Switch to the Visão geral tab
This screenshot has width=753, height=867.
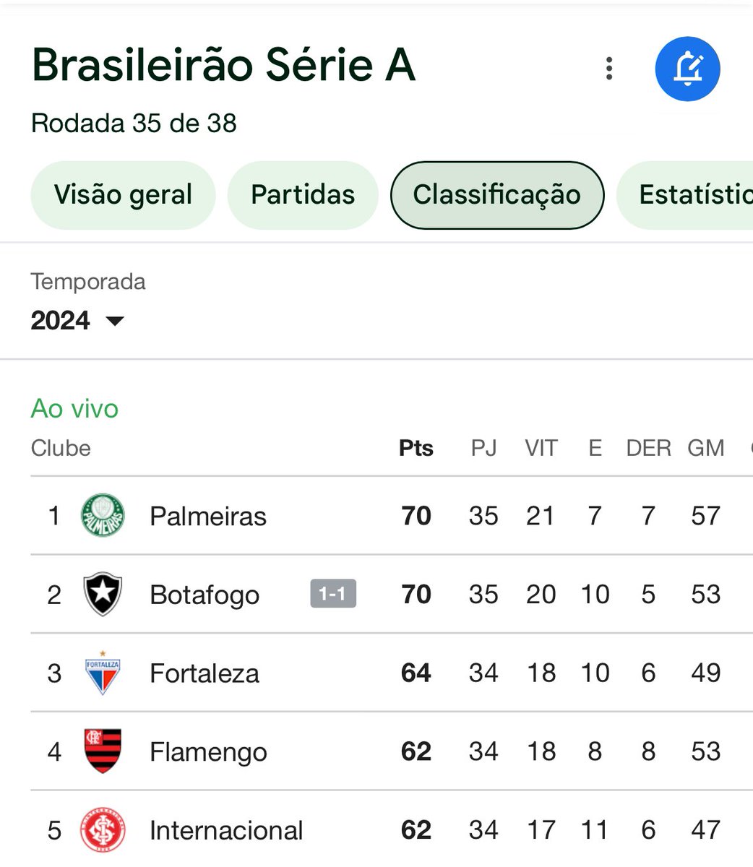pos(123,195)
